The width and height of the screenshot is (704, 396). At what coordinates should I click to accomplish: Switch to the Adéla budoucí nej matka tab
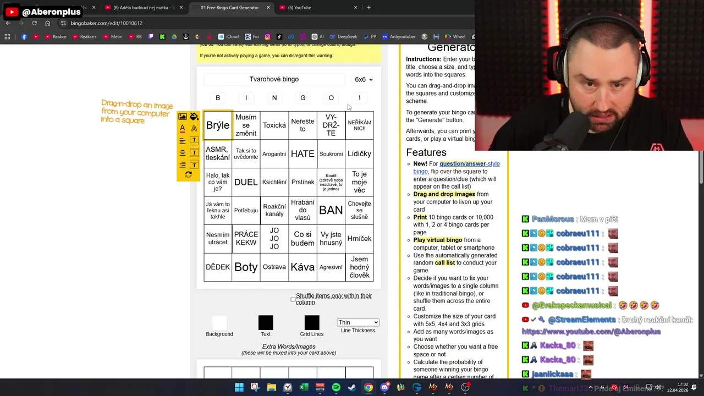tap(144, 8)
